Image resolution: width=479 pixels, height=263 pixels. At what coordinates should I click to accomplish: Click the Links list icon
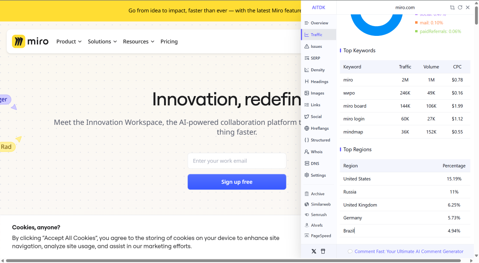307,104
